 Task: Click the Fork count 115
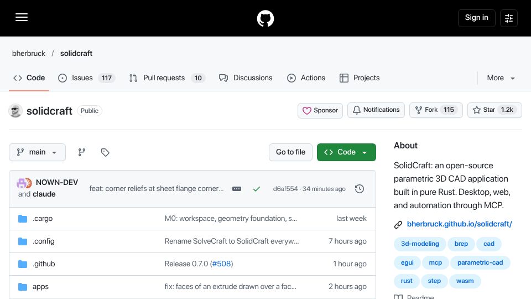(449, 110)
